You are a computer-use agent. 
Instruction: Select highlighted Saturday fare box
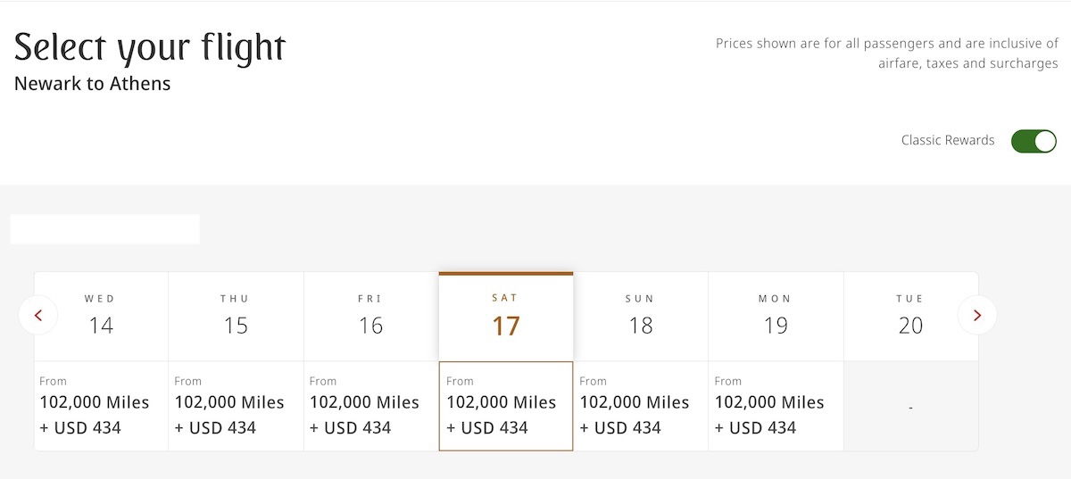point(506,406)
